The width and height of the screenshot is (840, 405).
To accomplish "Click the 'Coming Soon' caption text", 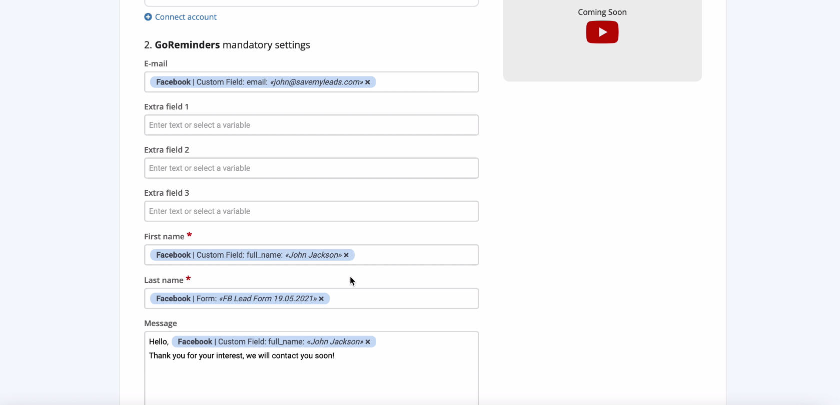I will coord(602,12).
